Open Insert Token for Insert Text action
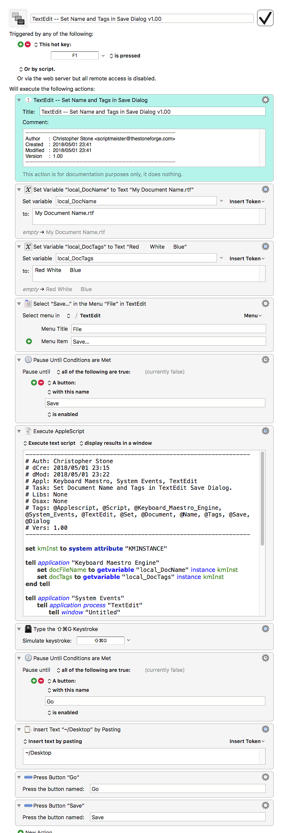This screenshot has width=282, height=833. tap(247, 741)
